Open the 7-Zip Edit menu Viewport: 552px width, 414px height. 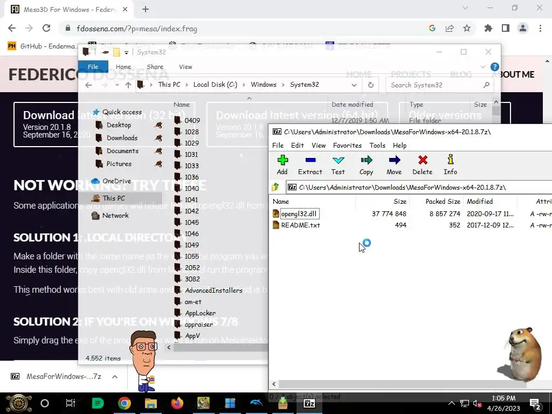pyautogui.click(x=298, y=146)
